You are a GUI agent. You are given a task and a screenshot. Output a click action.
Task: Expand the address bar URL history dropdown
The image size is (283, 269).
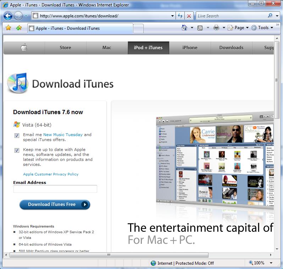click(x=172, y=16)
